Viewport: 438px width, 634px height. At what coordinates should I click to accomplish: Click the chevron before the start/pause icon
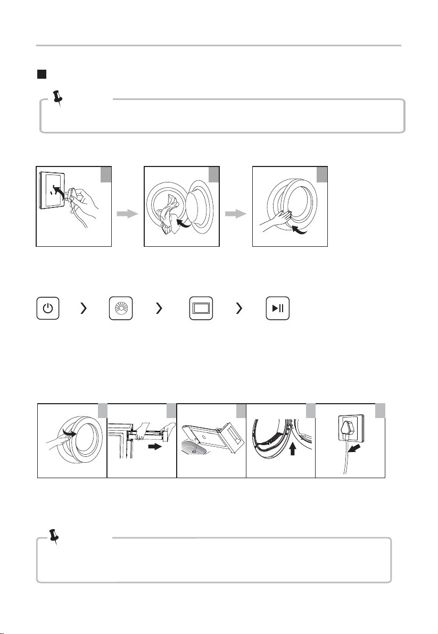[239, 308]
